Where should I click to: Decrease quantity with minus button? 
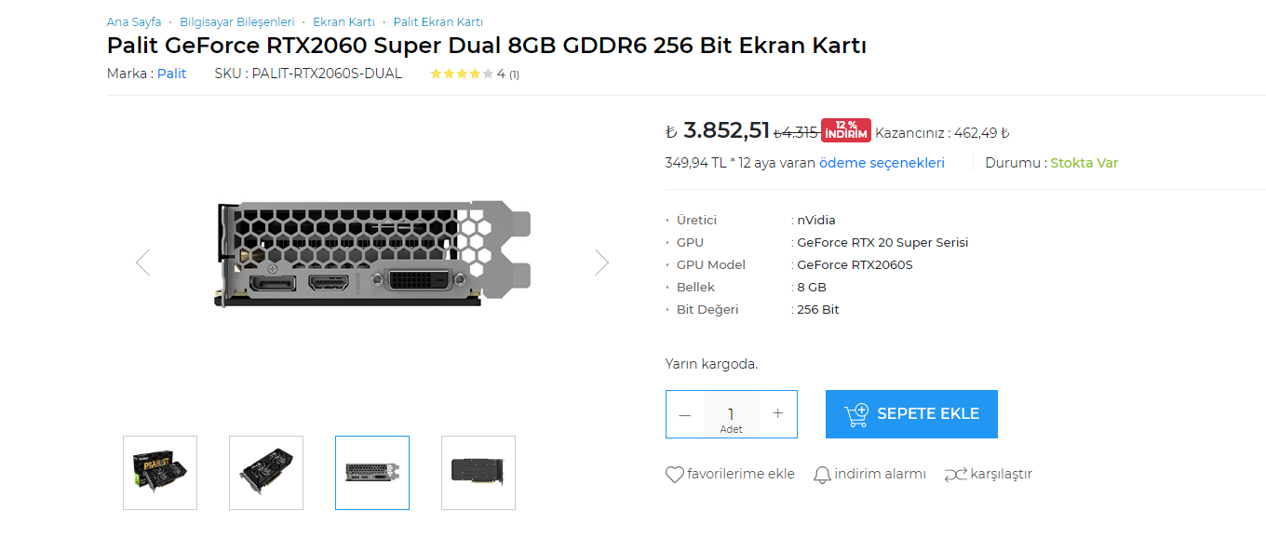tap(685, 414)
